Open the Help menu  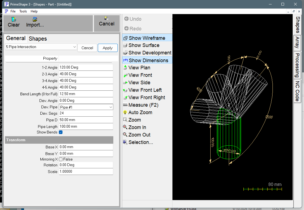coord(34,11)
